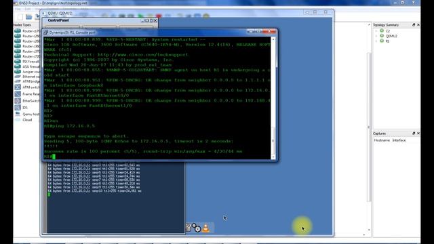The width and height of the screenshot is (434, 244).
Task: Select the Router c3600 node icon
Action: (18, 46)
